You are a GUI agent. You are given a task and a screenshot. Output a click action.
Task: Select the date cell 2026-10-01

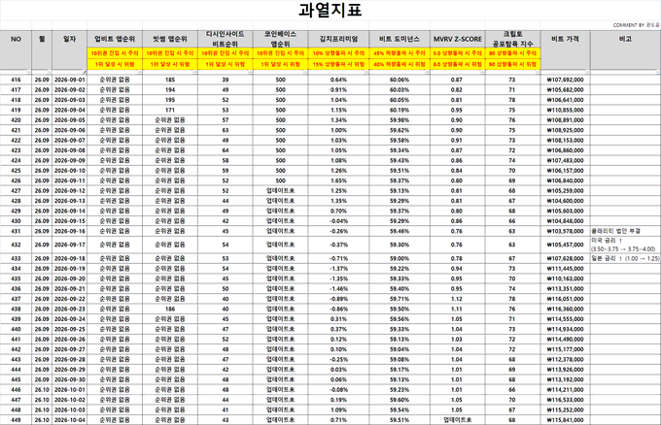70,390
